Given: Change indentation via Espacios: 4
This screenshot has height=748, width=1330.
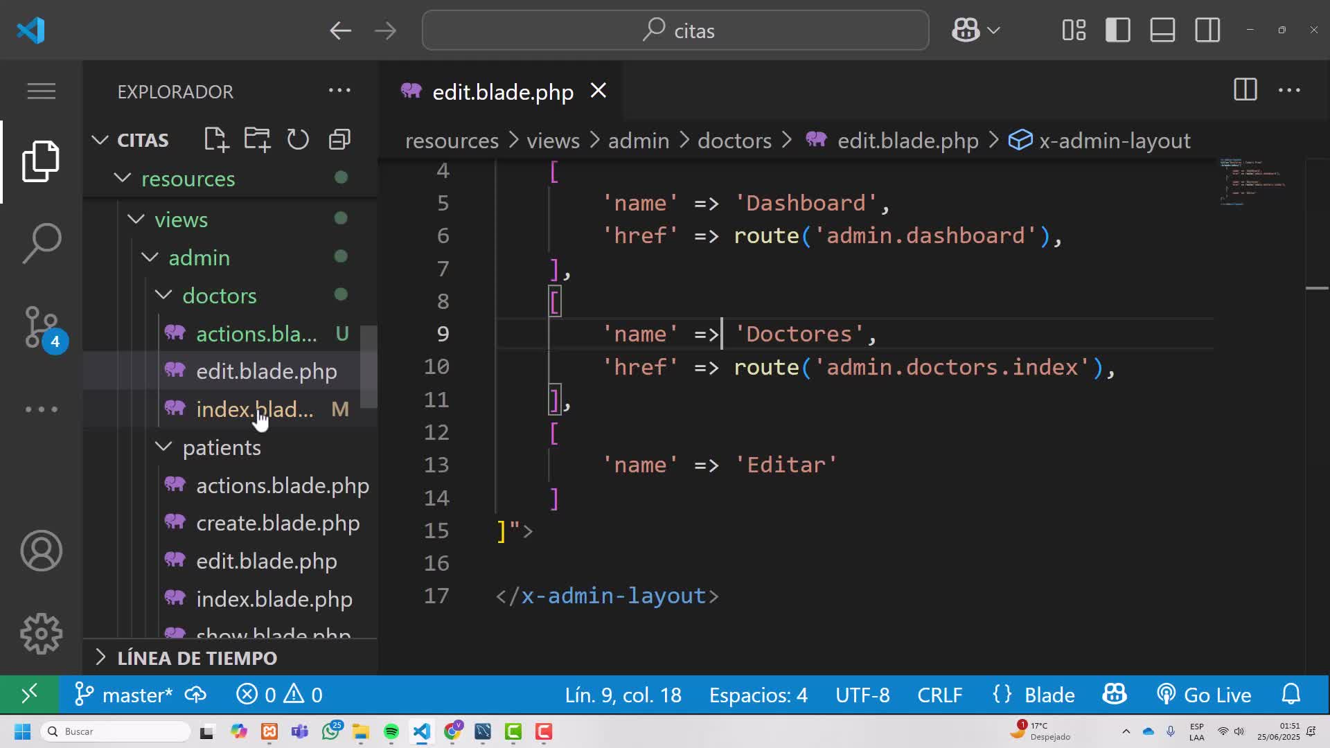Looking at the screenshot, I should point(758,695).
